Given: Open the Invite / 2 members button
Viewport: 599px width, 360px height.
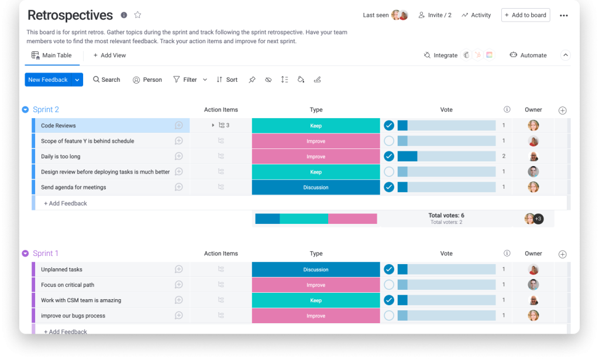Looking at the screenshot, I should click(435, 15).
